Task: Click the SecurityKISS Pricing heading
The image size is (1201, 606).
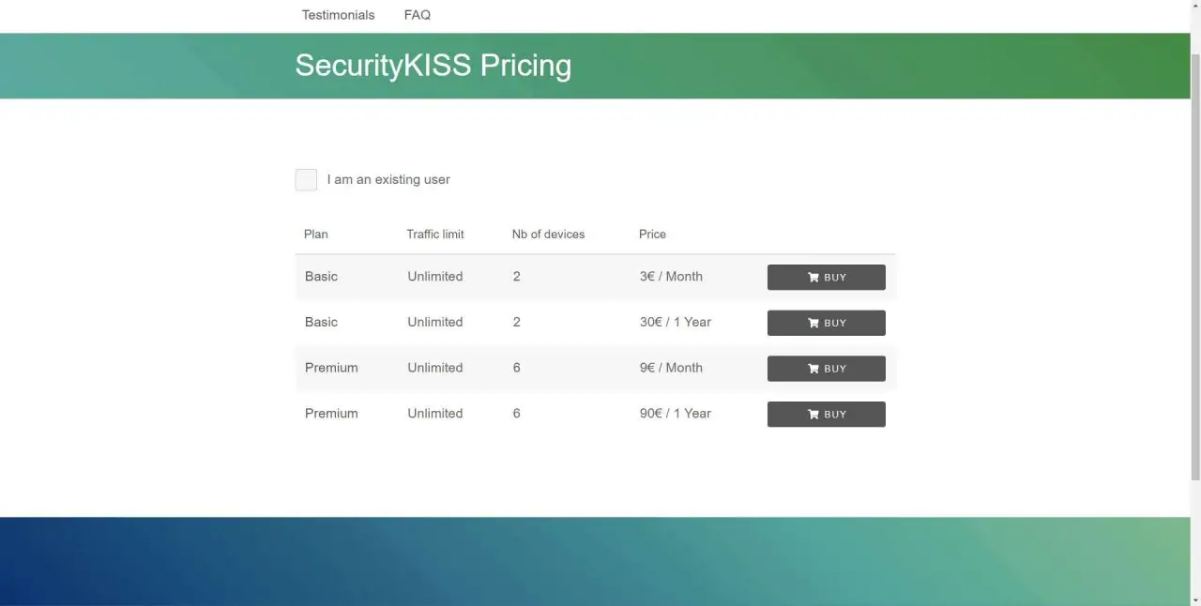Action: click(433, 66)
